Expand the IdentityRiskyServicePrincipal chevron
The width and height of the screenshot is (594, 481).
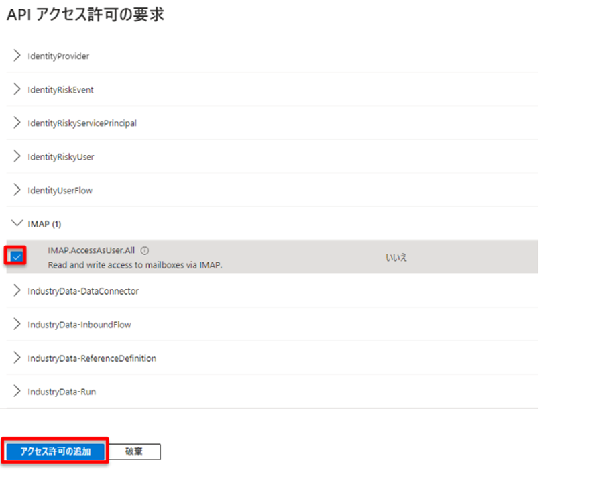point(17,123)
